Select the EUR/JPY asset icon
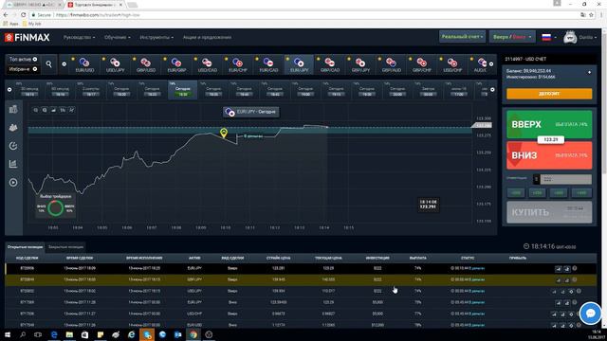This screenshot has height=341, width=607. 299,63
